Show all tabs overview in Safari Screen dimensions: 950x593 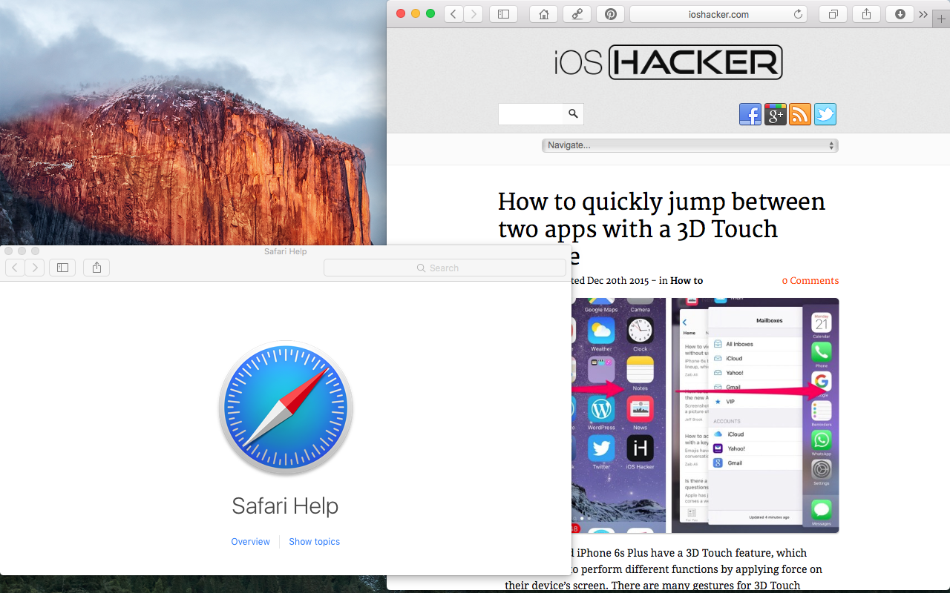click(833, 14)
